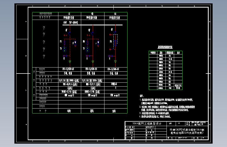Viewport: 227px width, 147px height.
Task: Click note line numbered 4
Action: pos(155,116)
